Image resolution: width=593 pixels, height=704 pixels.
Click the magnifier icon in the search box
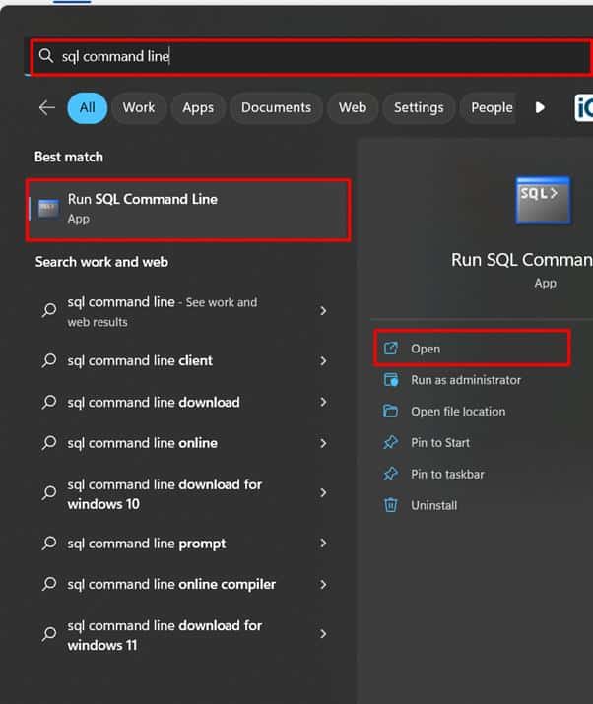pos(46,56)
